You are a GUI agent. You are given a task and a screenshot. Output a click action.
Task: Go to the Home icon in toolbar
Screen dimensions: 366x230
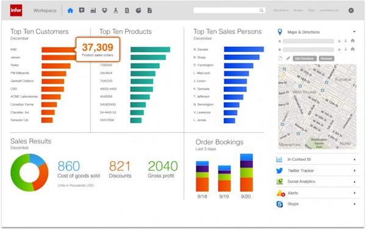pos(70,10)
